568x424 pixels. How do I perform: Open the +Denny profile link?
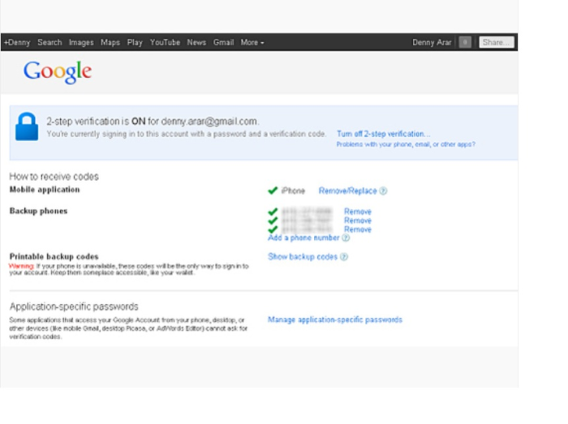[17, 42]
